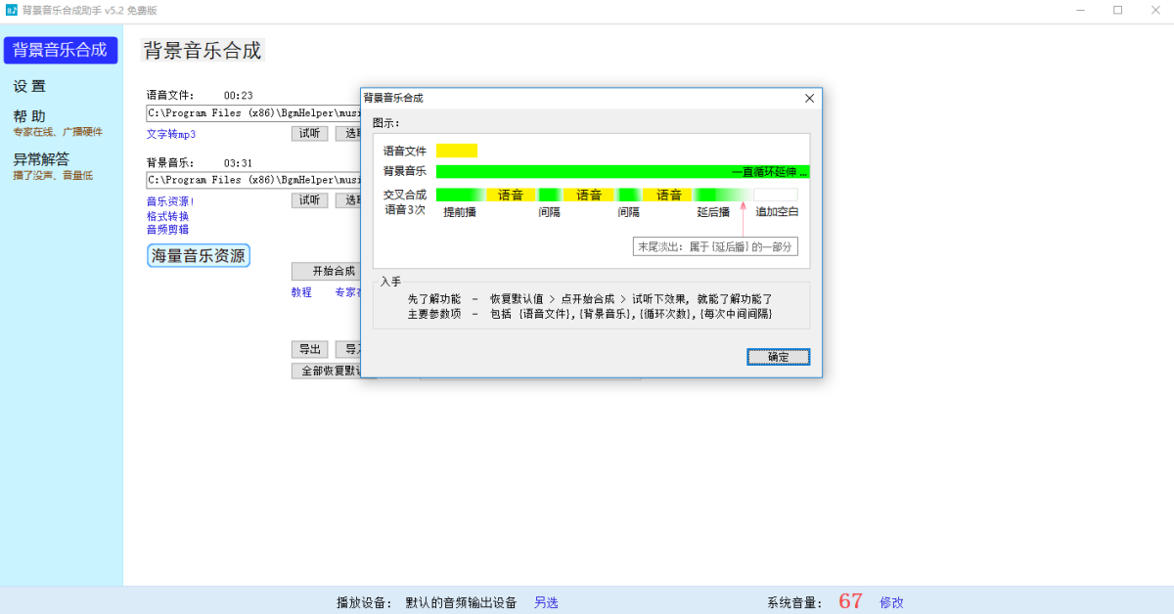Click 另选 to change playback device
This screenshot has width=1174, height=614.
(x=545, y=602)
